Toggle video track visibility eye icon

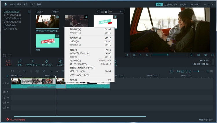[x=8, y=83]
